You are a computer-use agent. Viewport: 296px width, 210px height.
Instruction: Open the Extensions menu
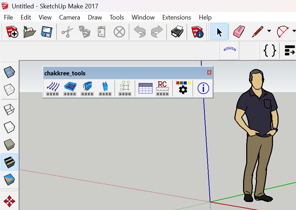pos(177,17)
